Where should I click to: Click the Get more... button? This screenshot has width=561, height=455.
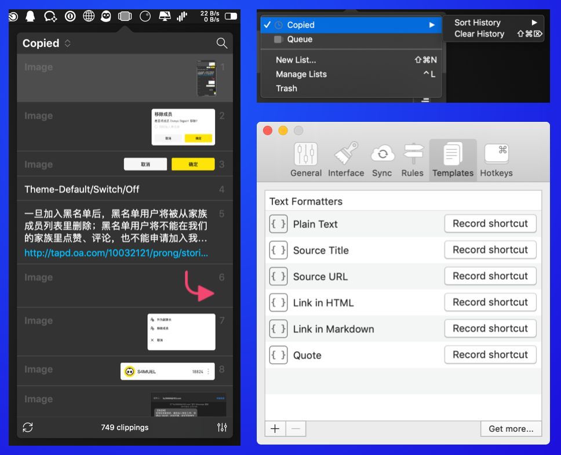click(x=511, y=429)
